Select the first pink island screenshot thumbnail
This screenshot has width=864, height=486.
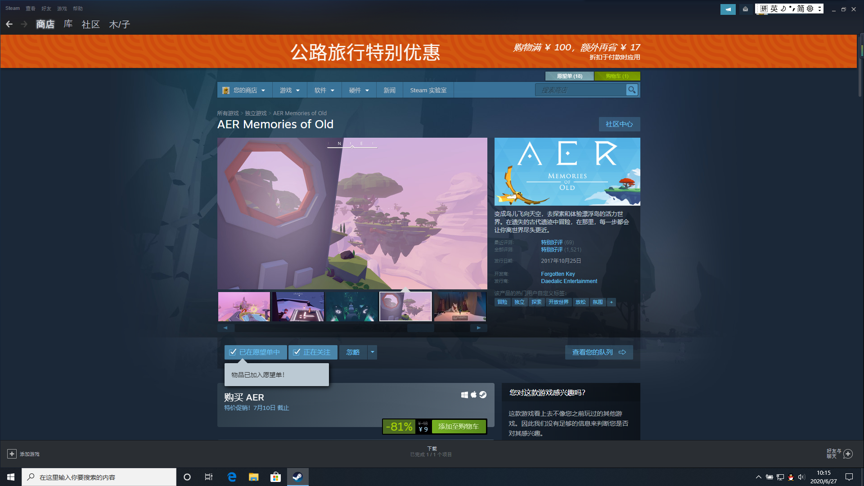point(244,307)
